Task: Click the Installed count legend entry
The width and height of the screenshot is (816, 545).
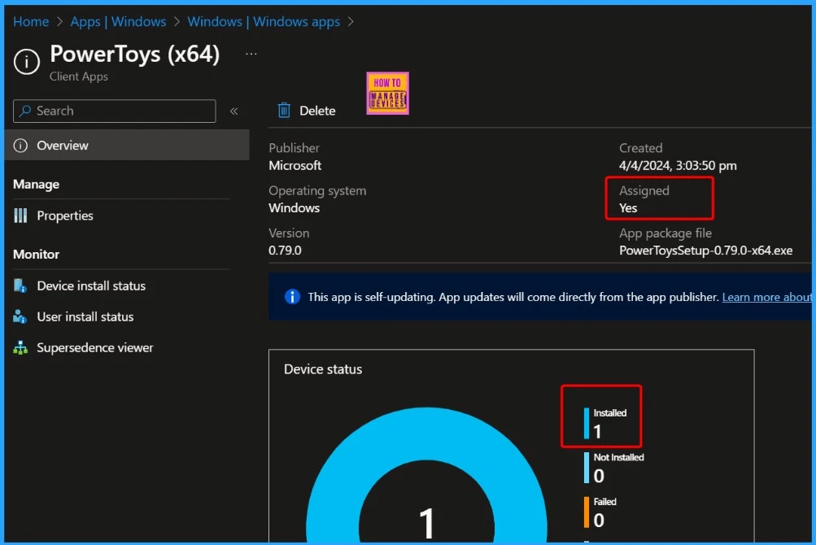Action: tap(606, 422)
